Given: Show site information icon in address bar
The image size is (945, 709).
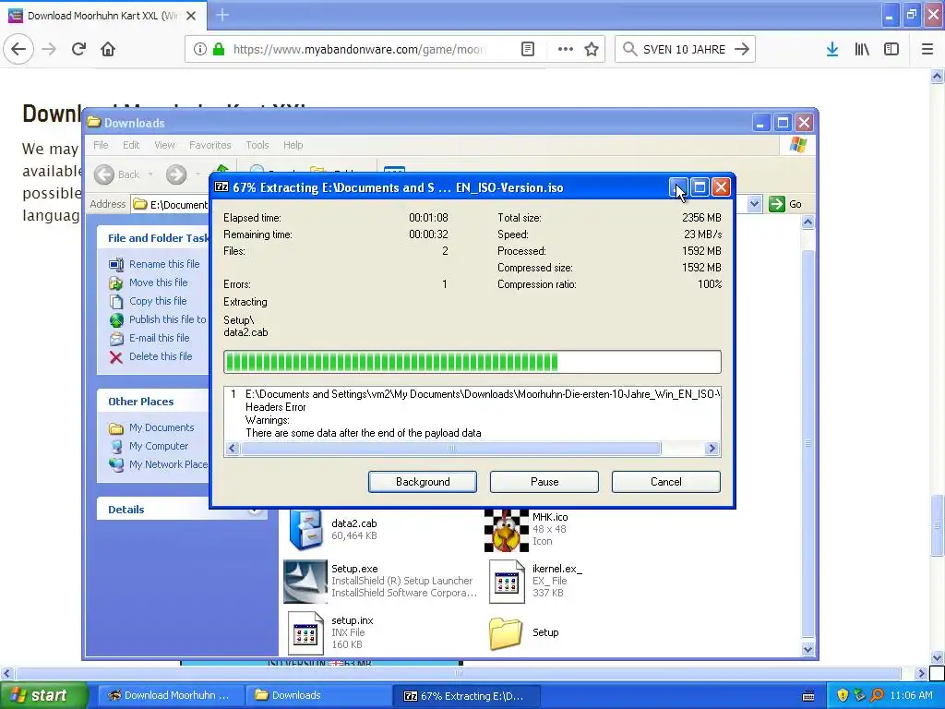Looking at the screenshot, I should pos(200,49).
